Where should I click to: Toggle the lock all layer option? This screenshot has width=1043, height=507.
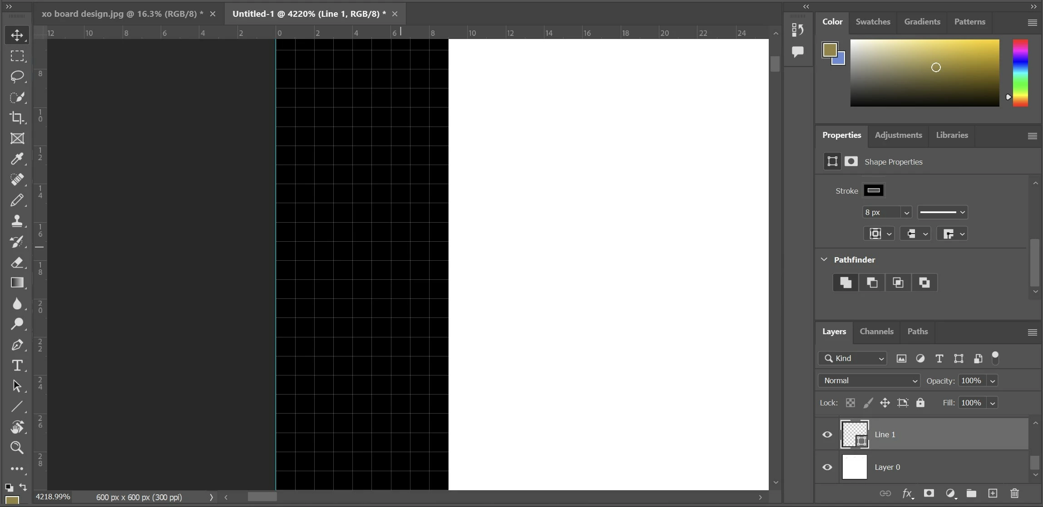point(920,403)
